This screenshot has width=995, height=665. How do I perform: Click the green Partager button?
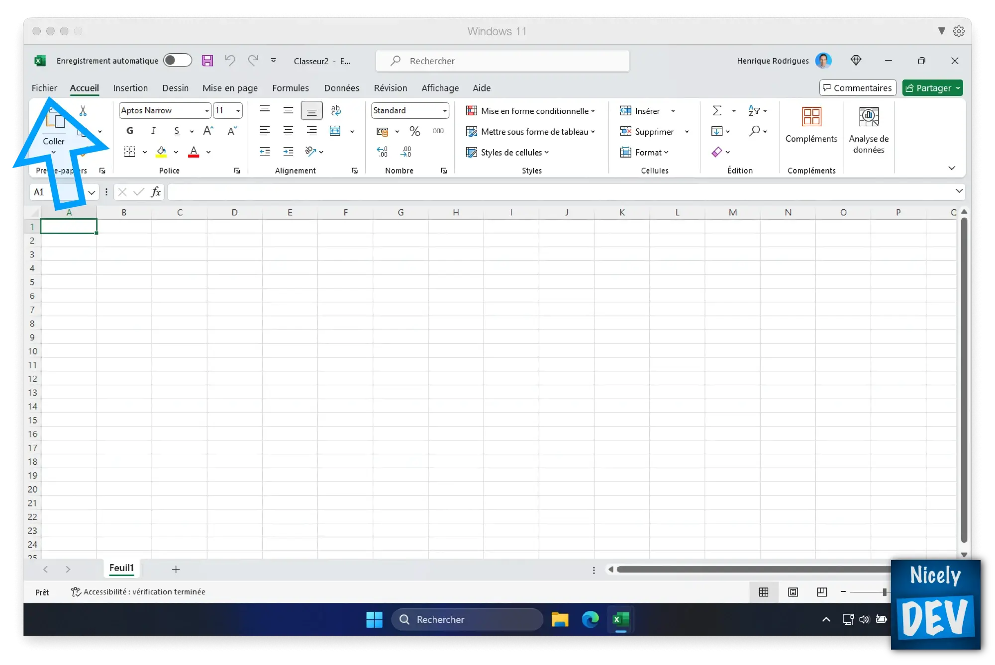click(x=932, y=88)
